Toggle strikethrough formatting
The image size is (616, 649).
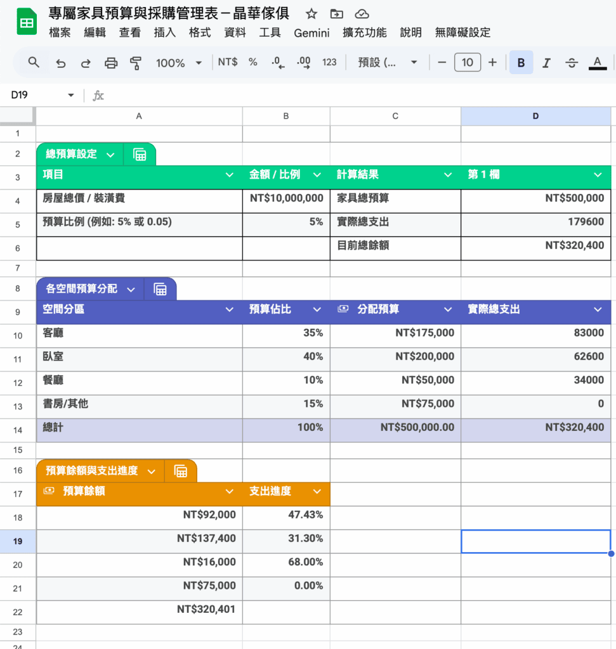click(x=572, y=63)
